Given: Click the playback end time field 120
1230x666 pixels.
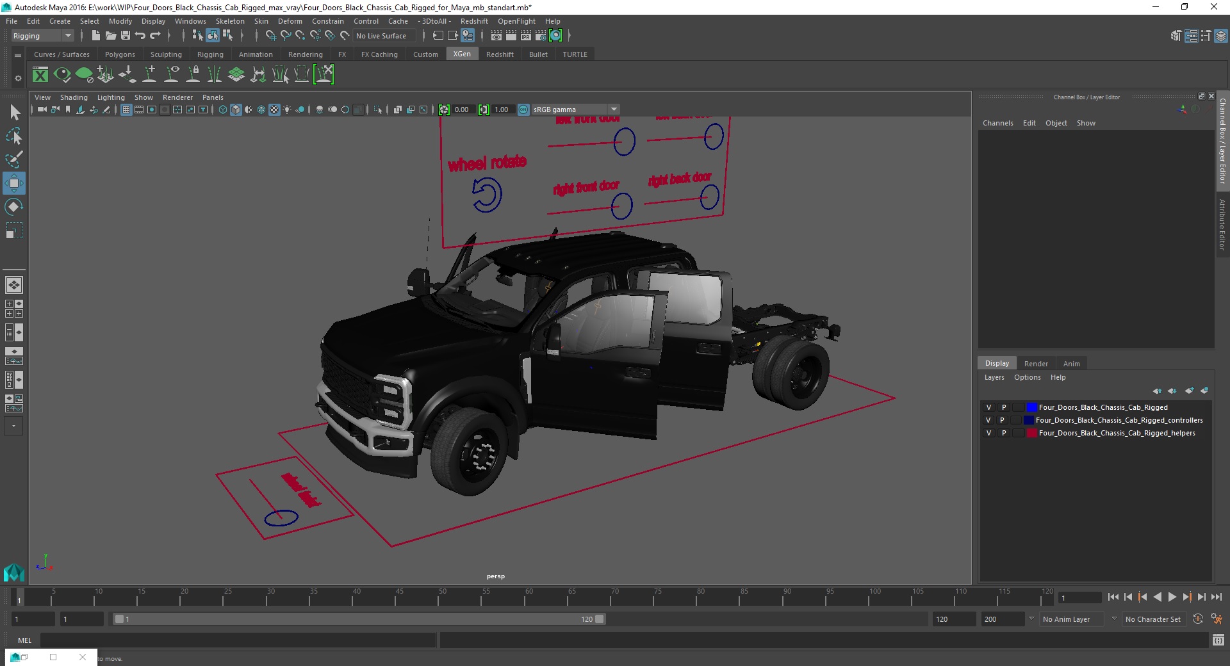Looking at the screenshot, I should point(953,619).
